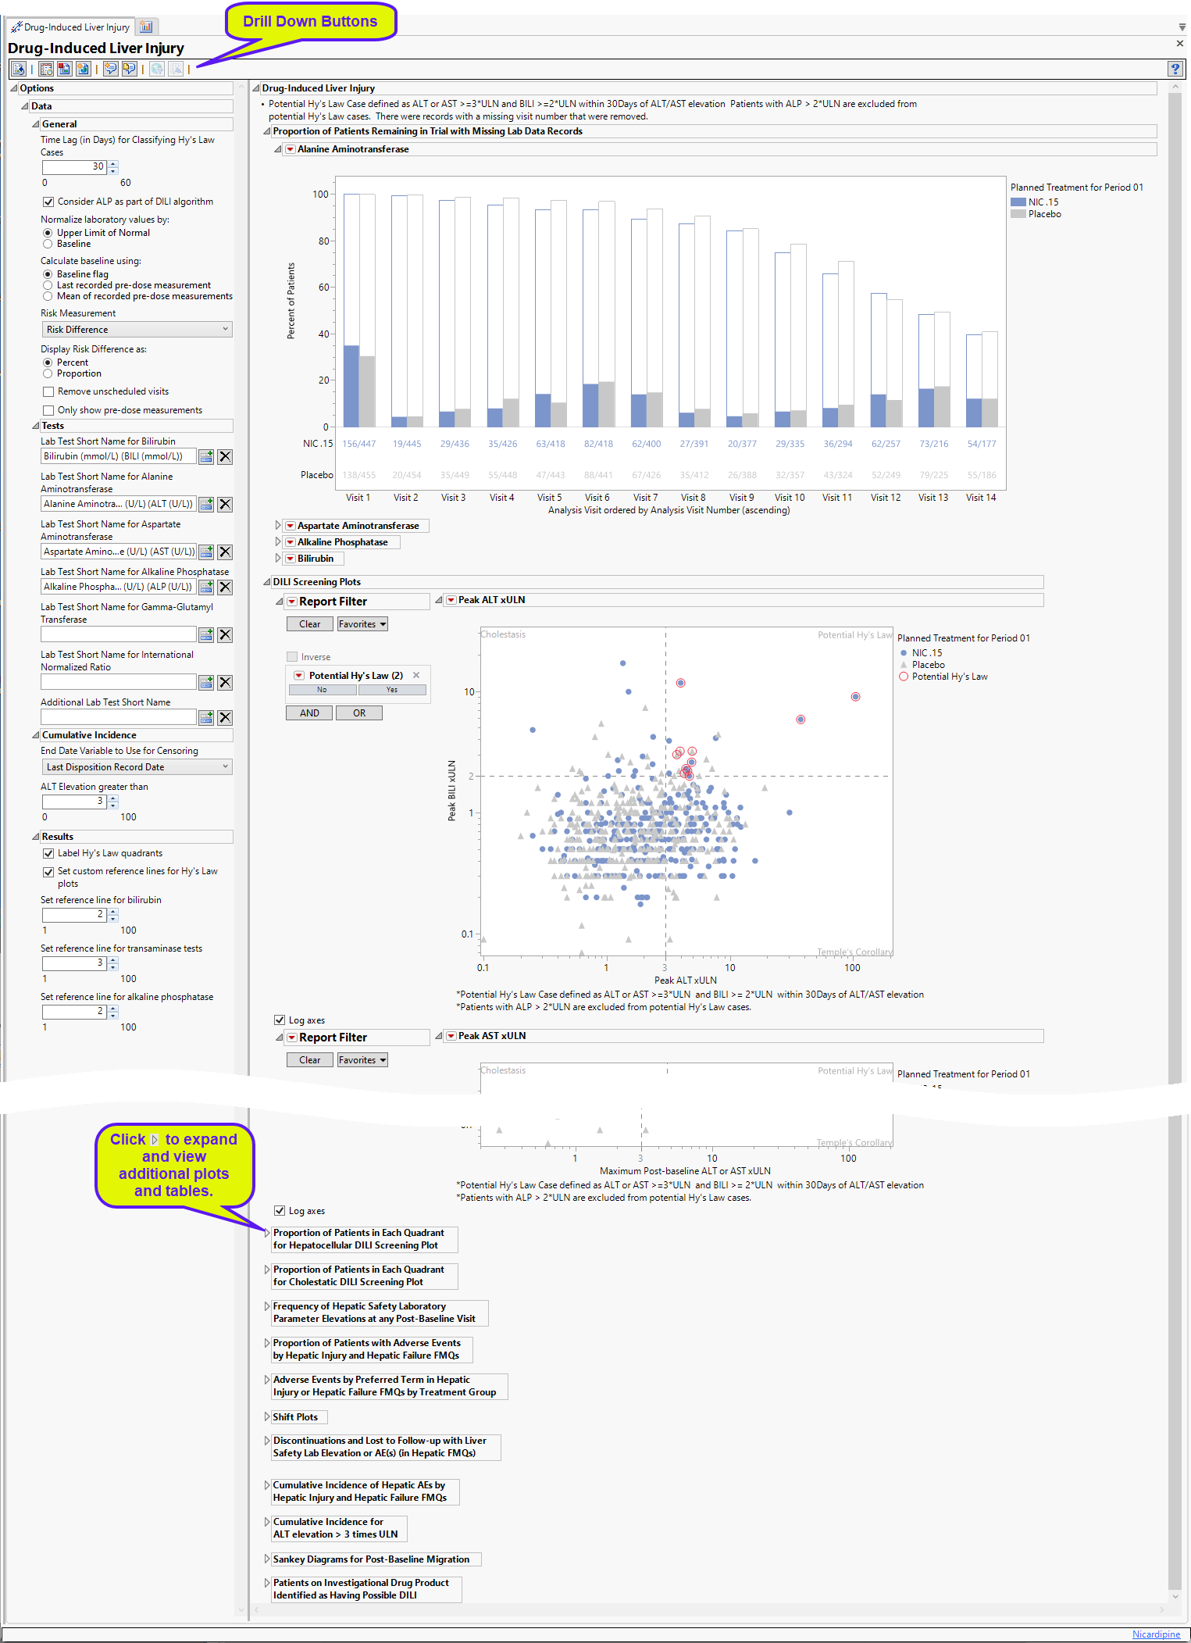Enable Only show pre-dose measurements checkbox
This screenshot has width=1191, height=1643.
point(48,410)
